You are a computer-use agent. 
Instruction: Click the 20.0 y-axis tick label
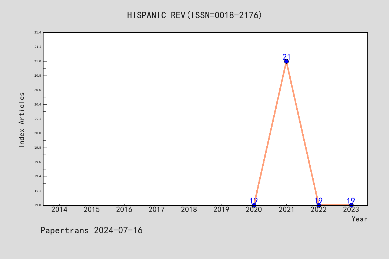tap(38, 133)
